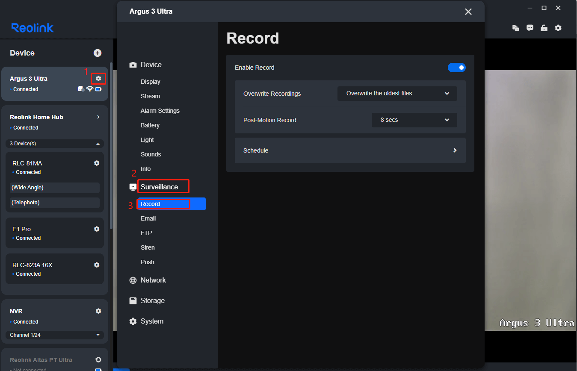
Task: Select the Record menu item
Action: point(171,204)
